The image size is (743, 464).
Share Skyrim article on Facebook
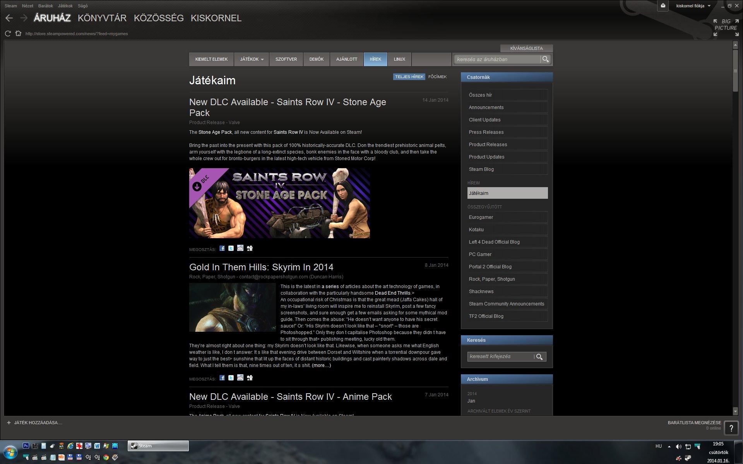222,378
